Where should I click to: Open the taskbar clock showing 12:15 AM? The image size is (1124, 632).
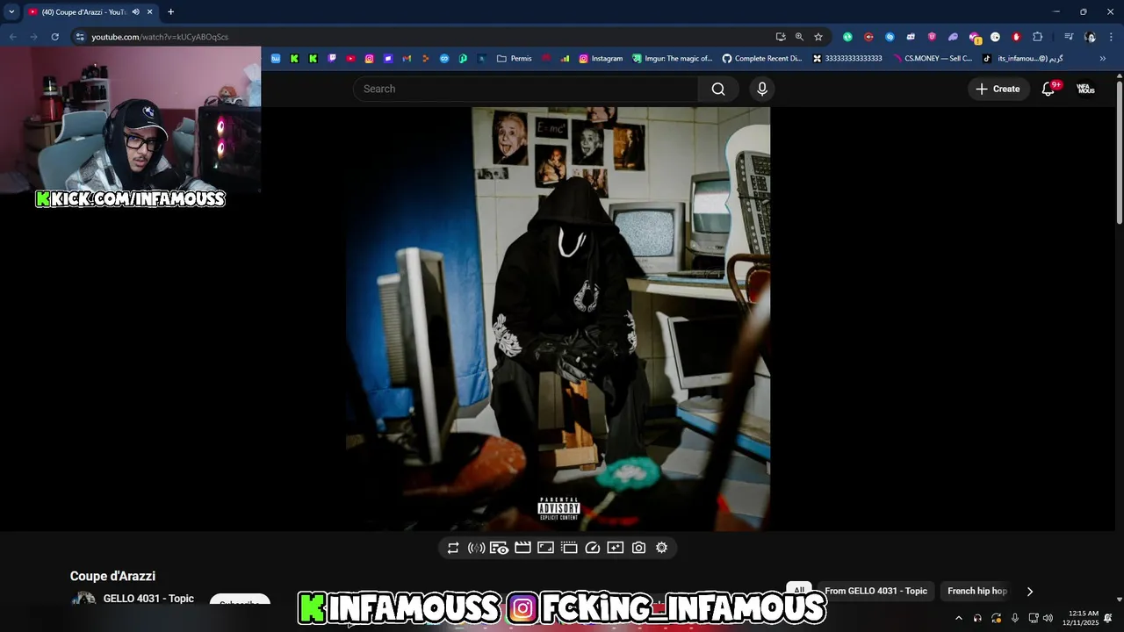(1083, 618)
